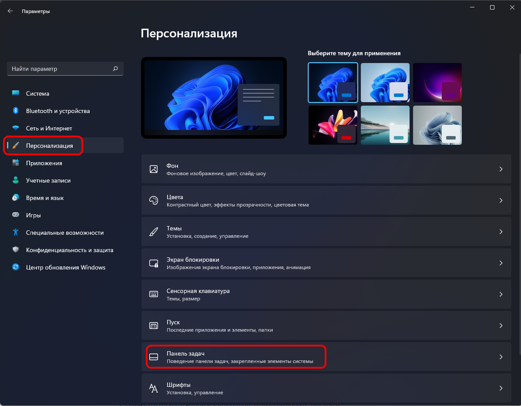Screen dimensions: 521x406
Task: Click the Игры gamepad icon
Action: click(16, 215)
